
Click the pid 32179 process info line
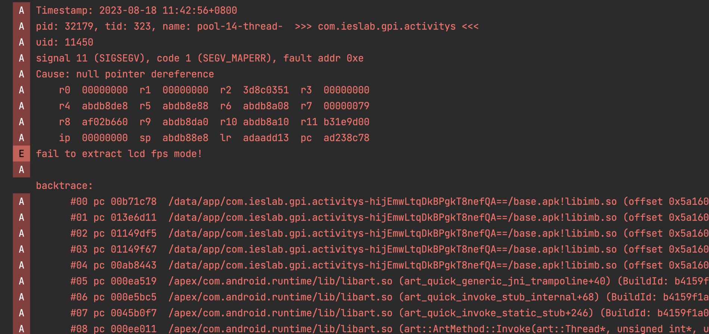[x=257, y=26]
